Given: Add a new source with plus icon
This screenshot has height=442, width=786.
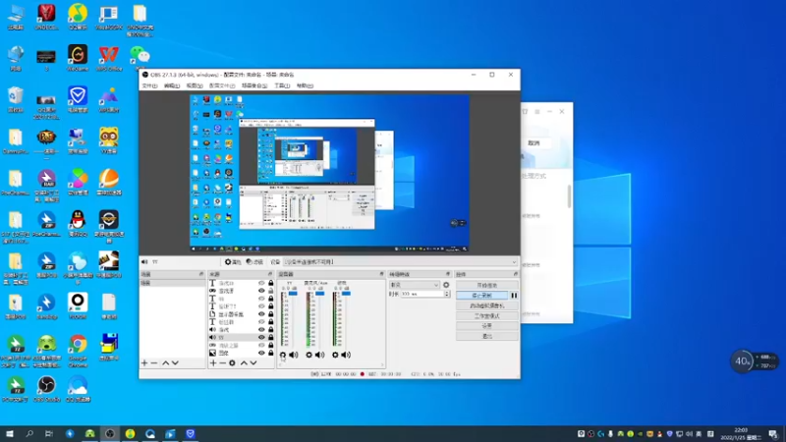Looking at the screenshot, I should 213,362.
